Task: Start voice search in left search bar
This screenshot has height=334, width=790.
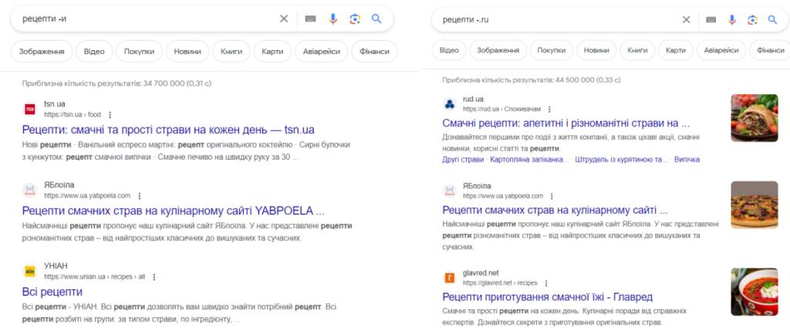Action: coord(333,19)
